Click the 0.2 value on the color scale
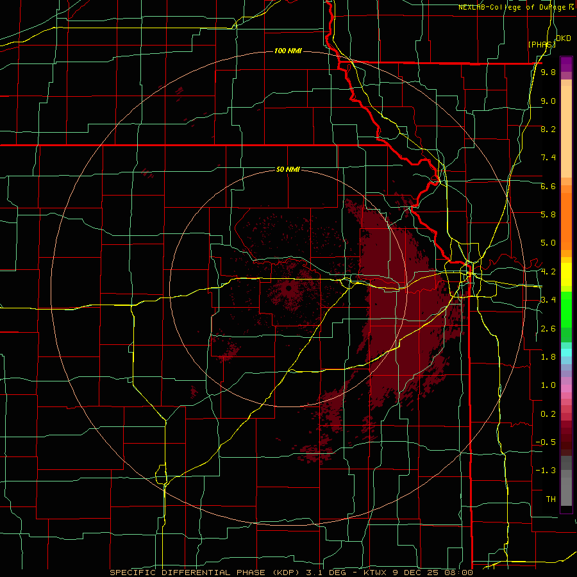Viewport: 577px width, 577px height. (548, 414)
